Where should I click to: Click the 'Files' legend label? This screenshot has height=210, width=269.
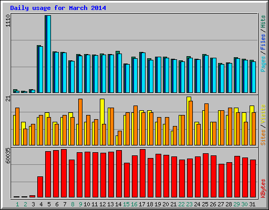click(263, 42)
